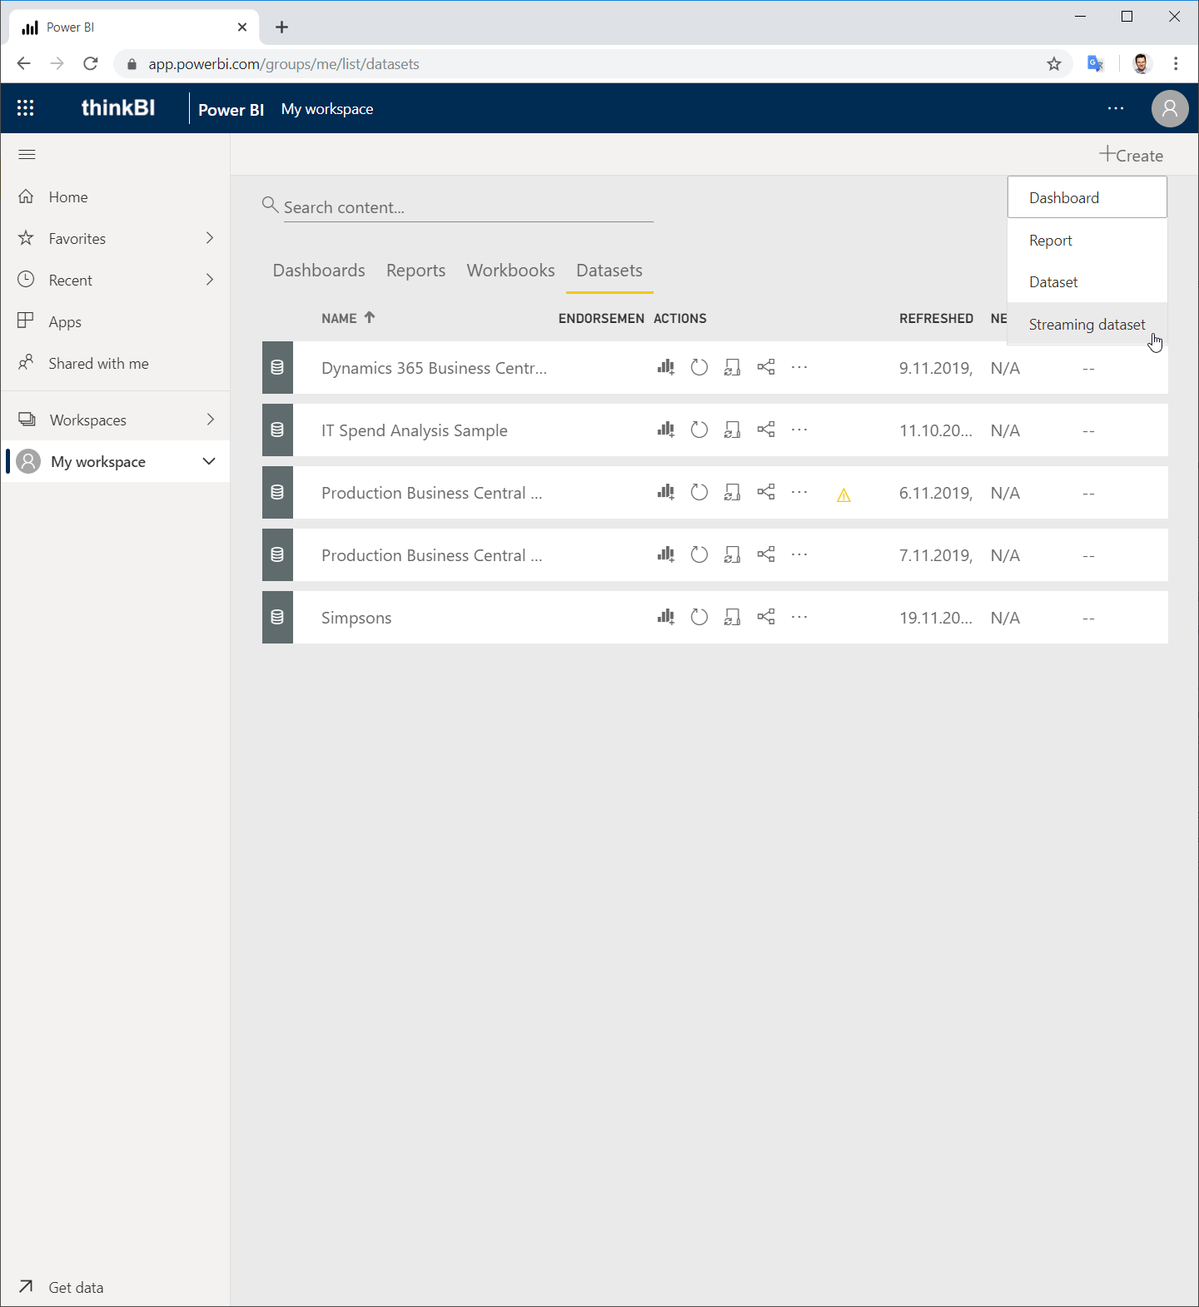Schedule refresh for the Simpsons dataset
Screen dimensions: 1199x1307
[733, 617]
